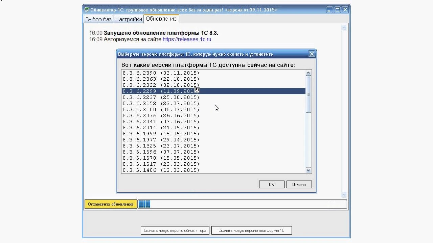
Task: Minimize the Обновлятор-1С window
Action: 330,10
